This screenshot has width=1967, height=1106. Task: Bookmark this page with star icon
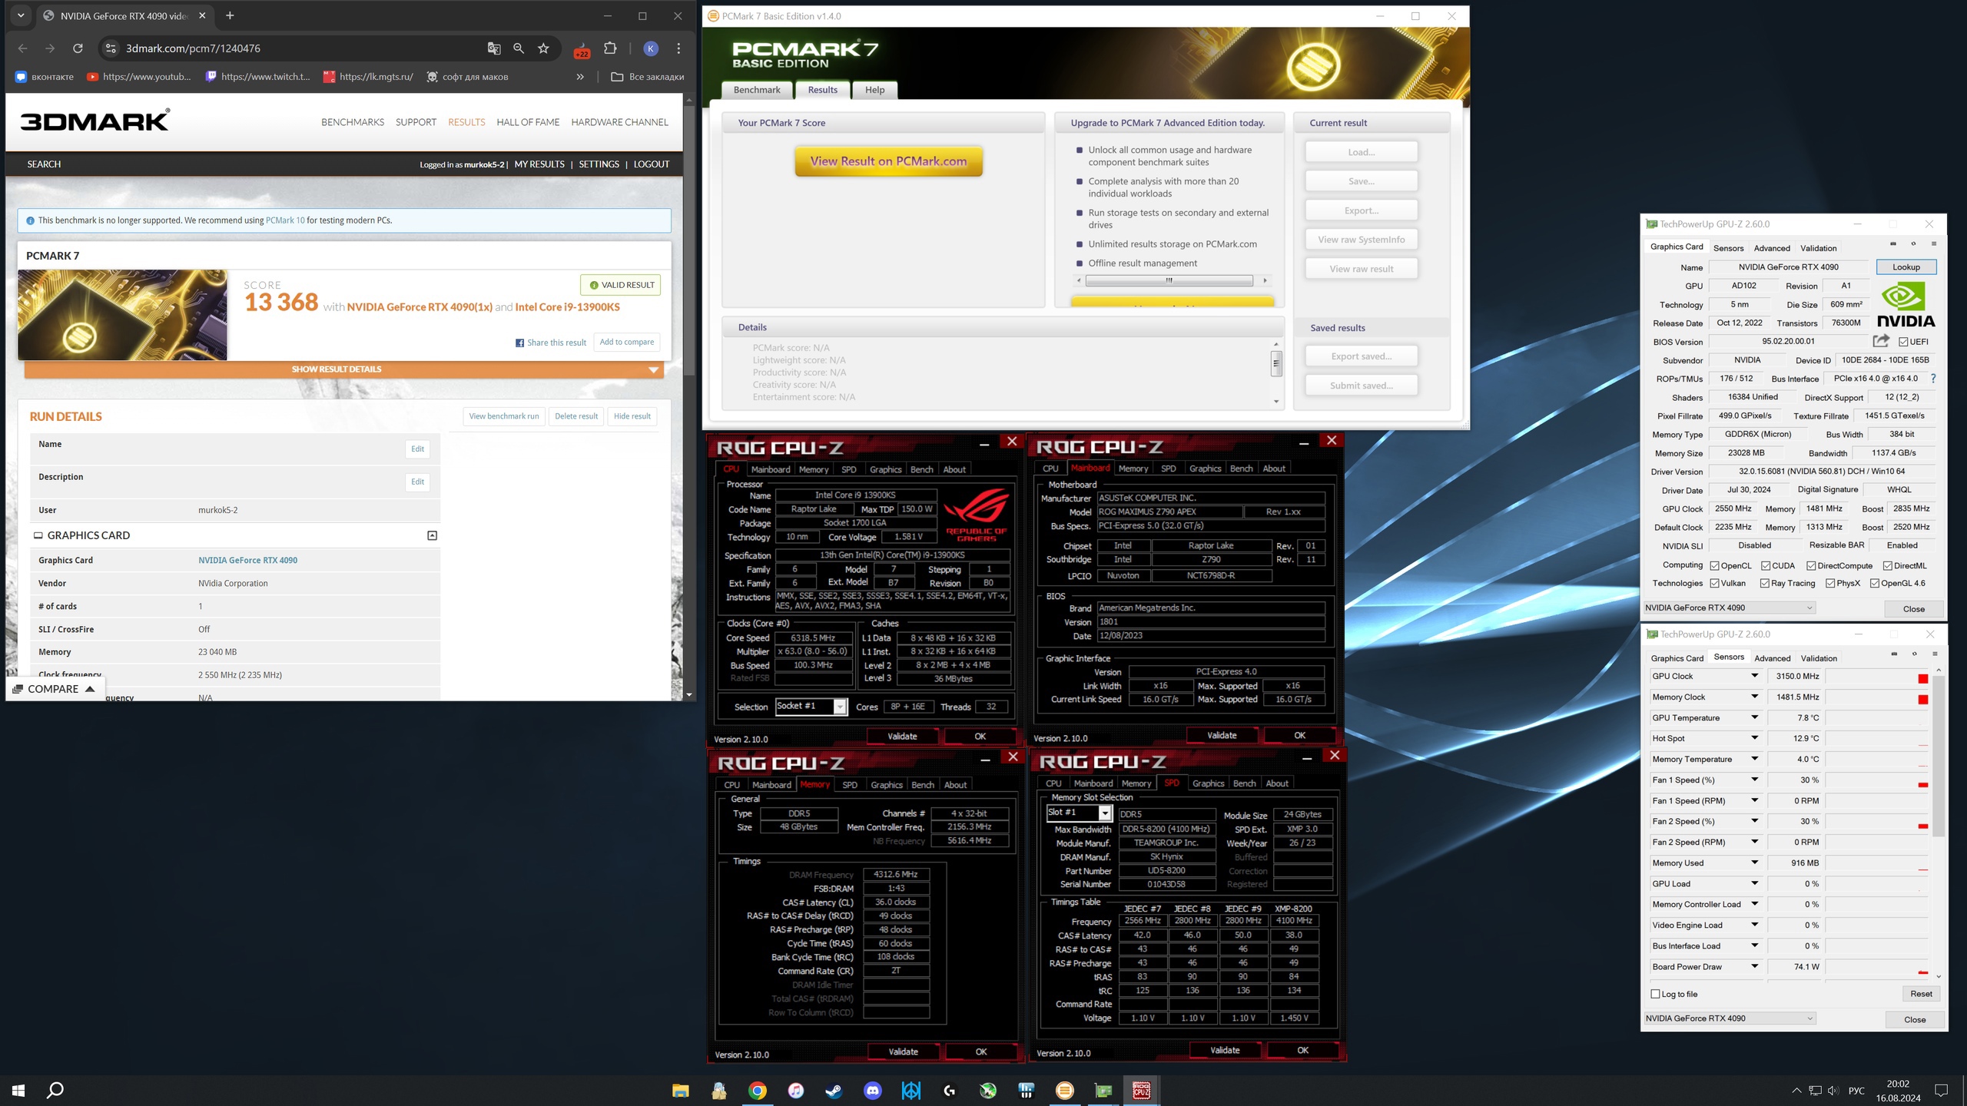click(x=543, y=48)
